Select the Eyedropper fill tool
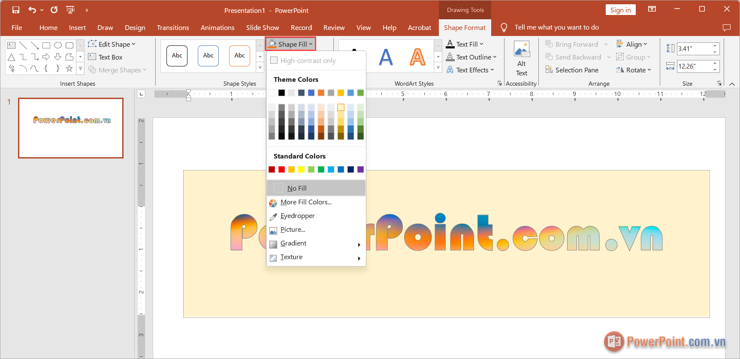The image size is (740, 359). 297,216
